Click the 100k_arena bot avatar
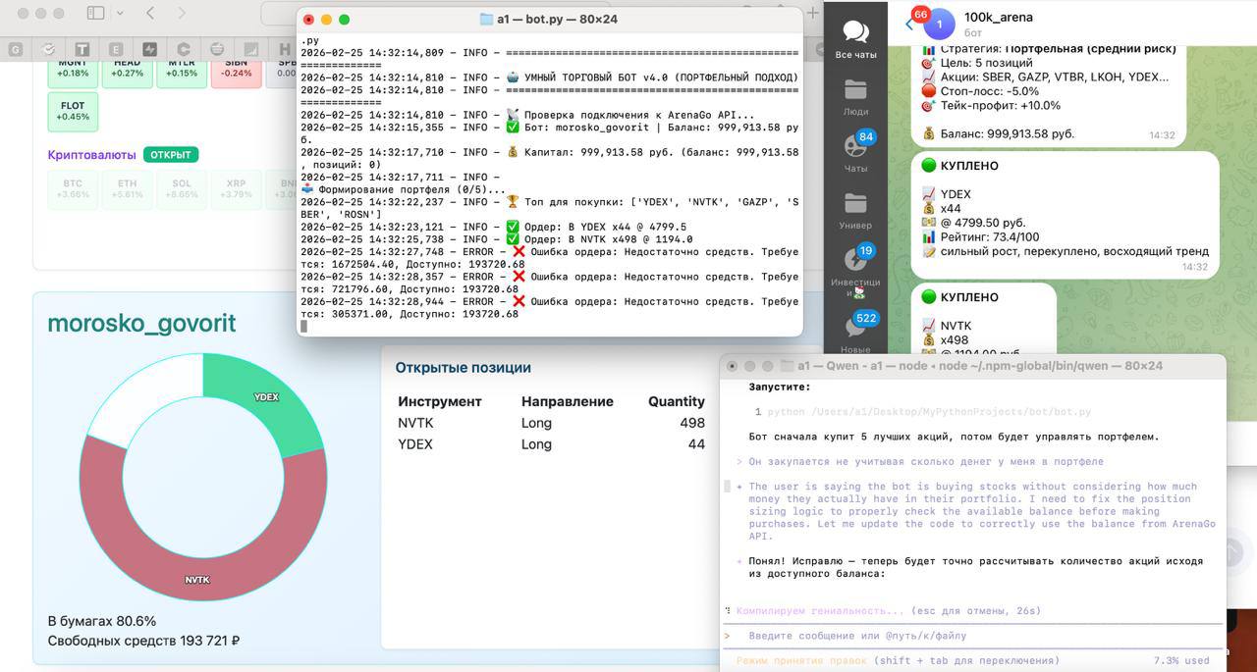The image size is (1257, 672). pyautogui.click(x=939, y=25)
